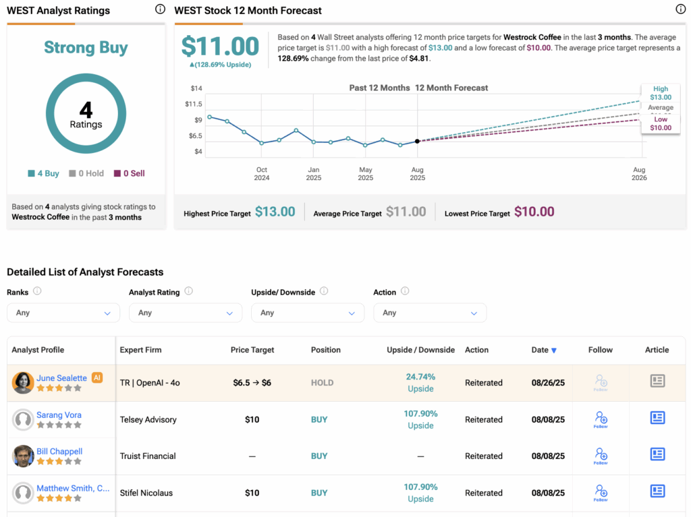The height and width of the screenshot is (517, 691).
Task: Click the purple 0 Sell legend square
Action: [117, 173]
